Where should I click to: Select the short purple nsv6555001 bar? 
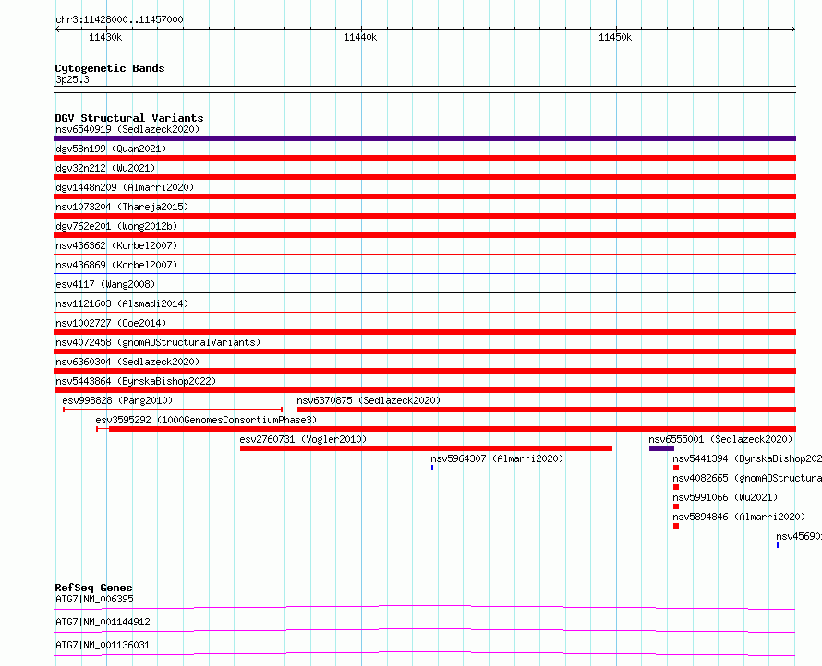[661, 448]
